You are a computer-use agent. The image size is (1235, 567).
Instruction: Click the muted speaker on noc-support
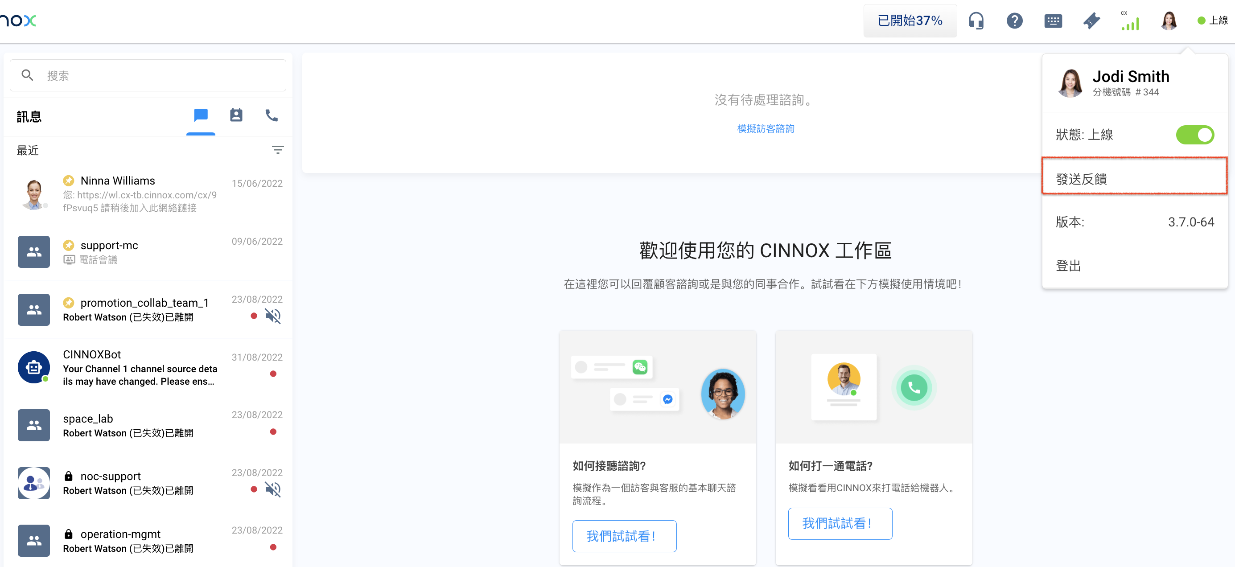[273, 489]
